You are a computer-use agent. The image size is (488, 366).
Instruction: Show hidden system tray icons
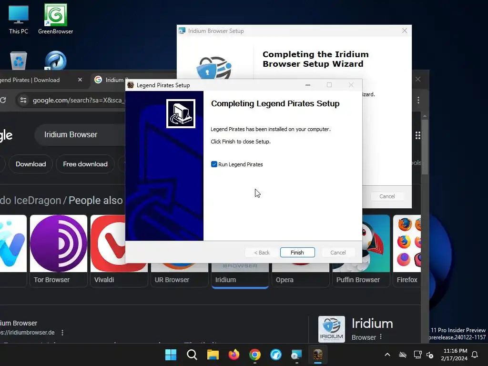click(387, 355)
